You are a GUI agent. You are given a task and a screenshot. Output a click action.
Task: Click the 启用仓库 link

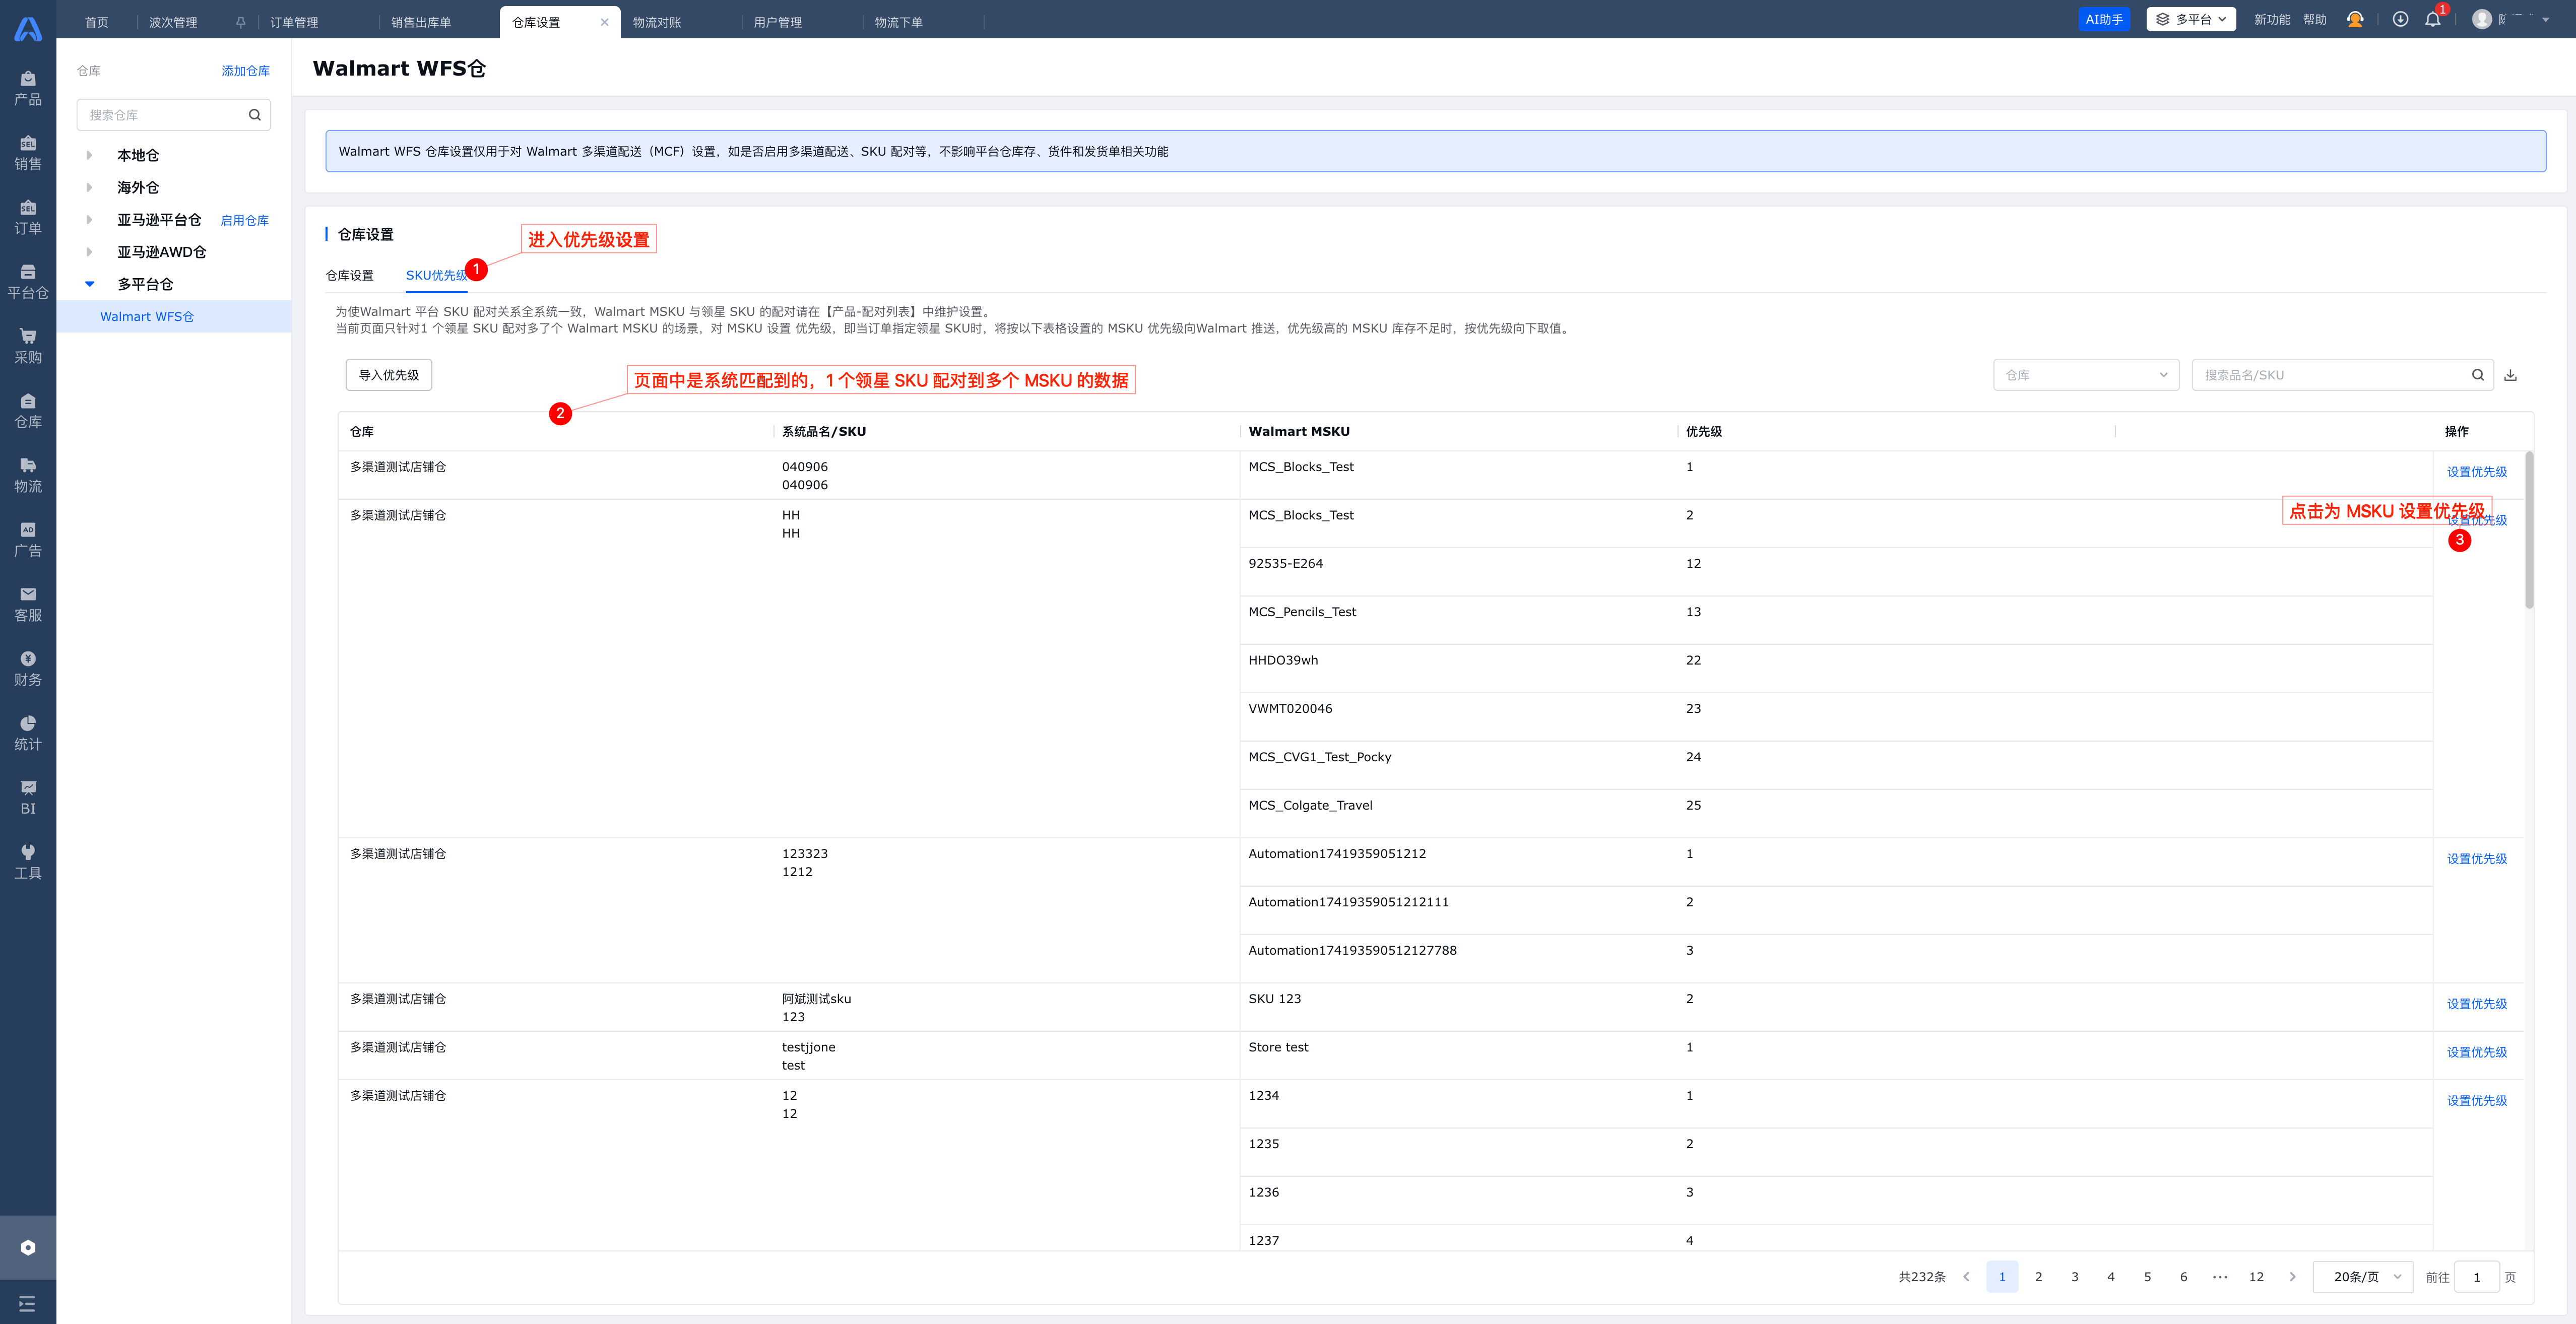pos(245,220)
